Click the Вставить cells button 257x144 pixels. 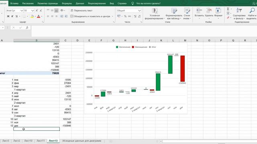pos(199,13)
